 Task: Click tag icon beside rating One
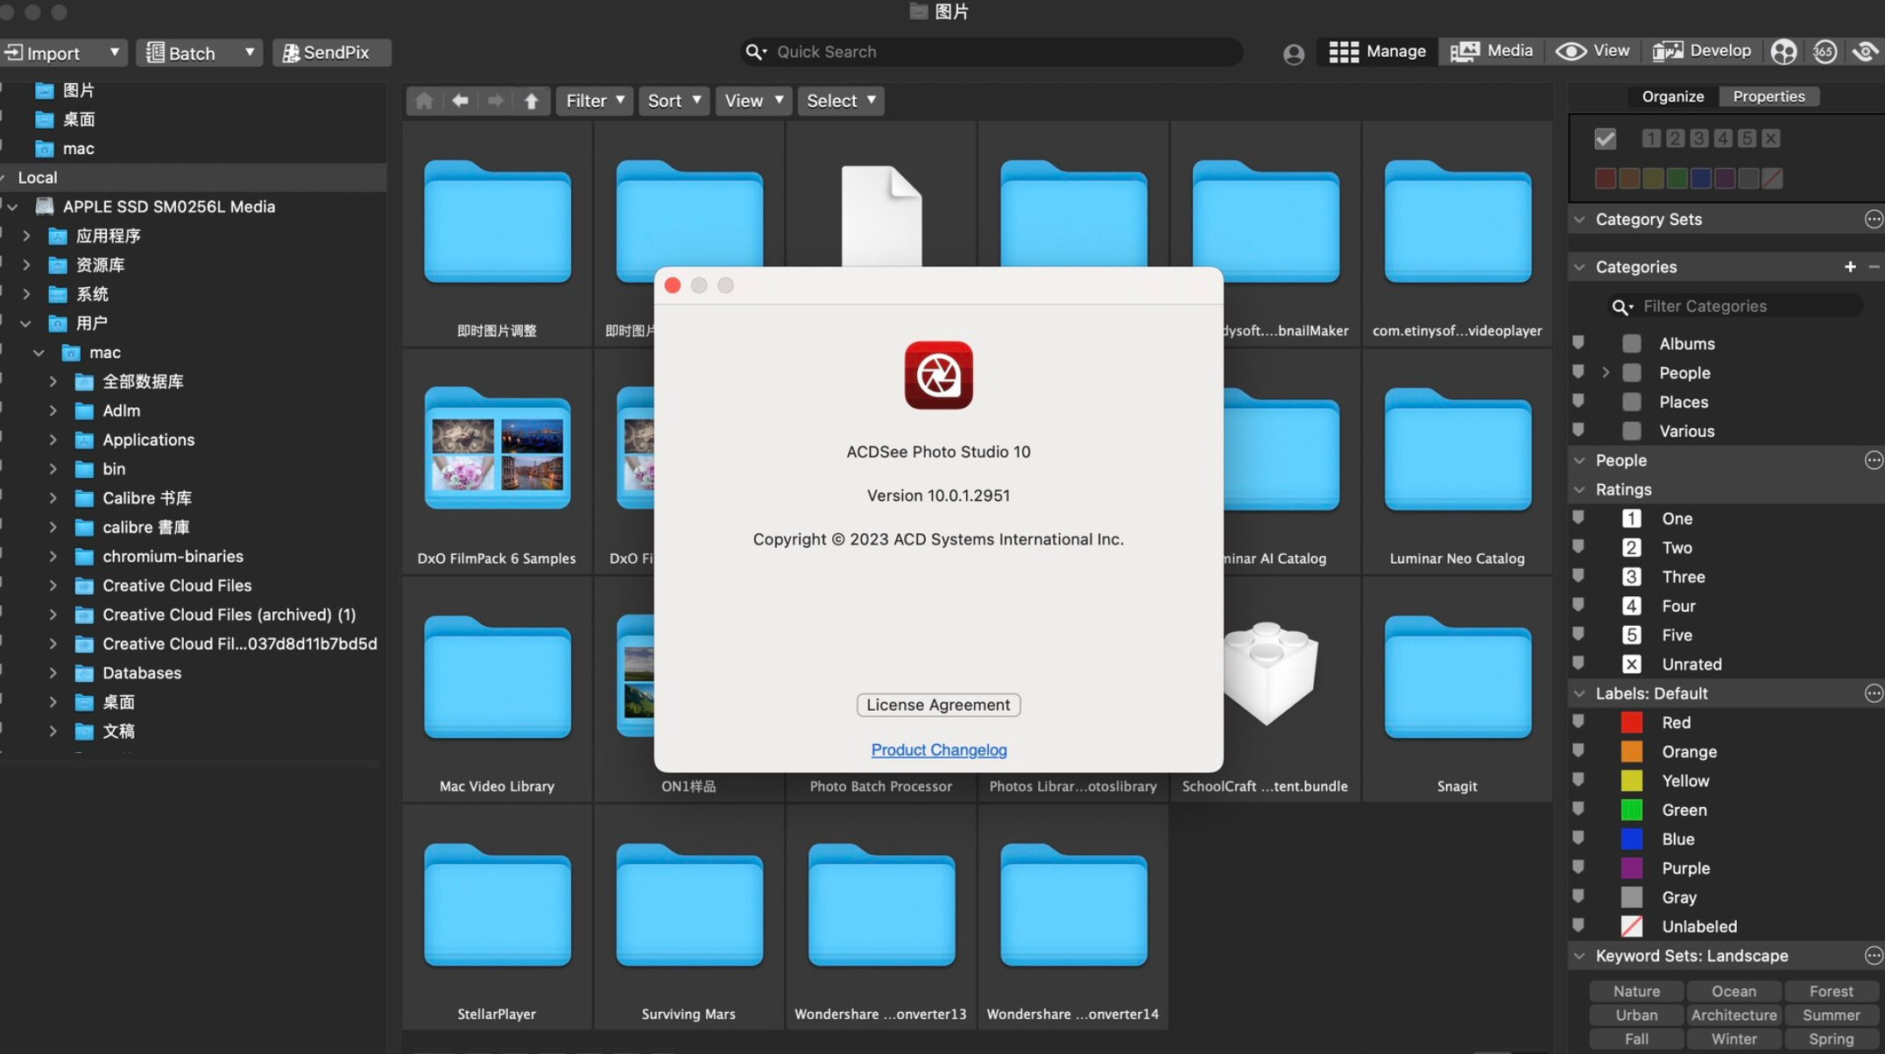tap(1578, 517)
